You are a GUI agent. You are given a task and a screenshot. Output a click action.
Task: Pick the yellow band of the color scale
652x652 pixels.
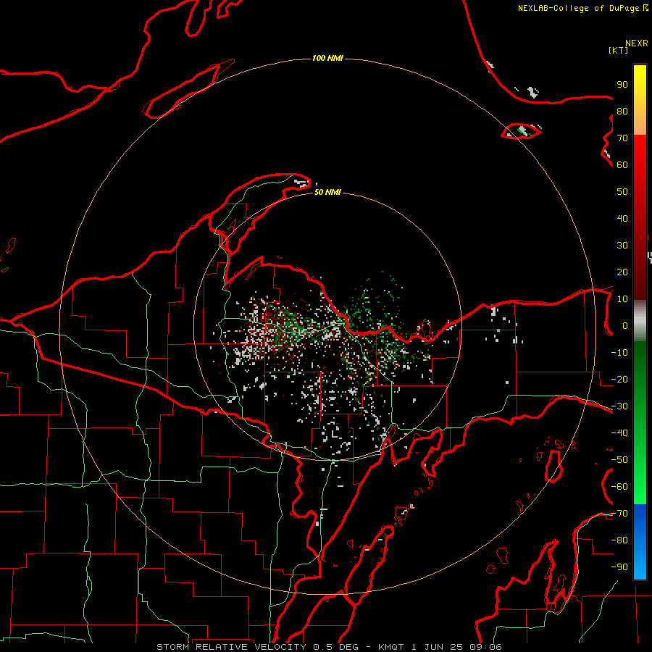pyautogui.click(x=640, y=100)
